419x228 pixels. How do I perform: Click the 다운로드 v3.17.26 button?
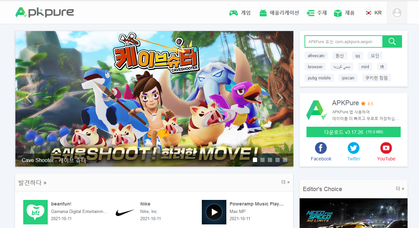[x=353, y=132]
